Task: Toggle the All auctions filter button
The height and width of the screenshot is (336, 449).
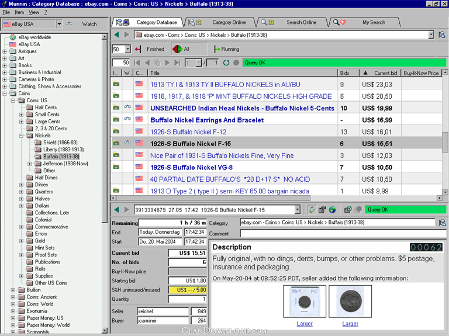Action: click(189, 49)
